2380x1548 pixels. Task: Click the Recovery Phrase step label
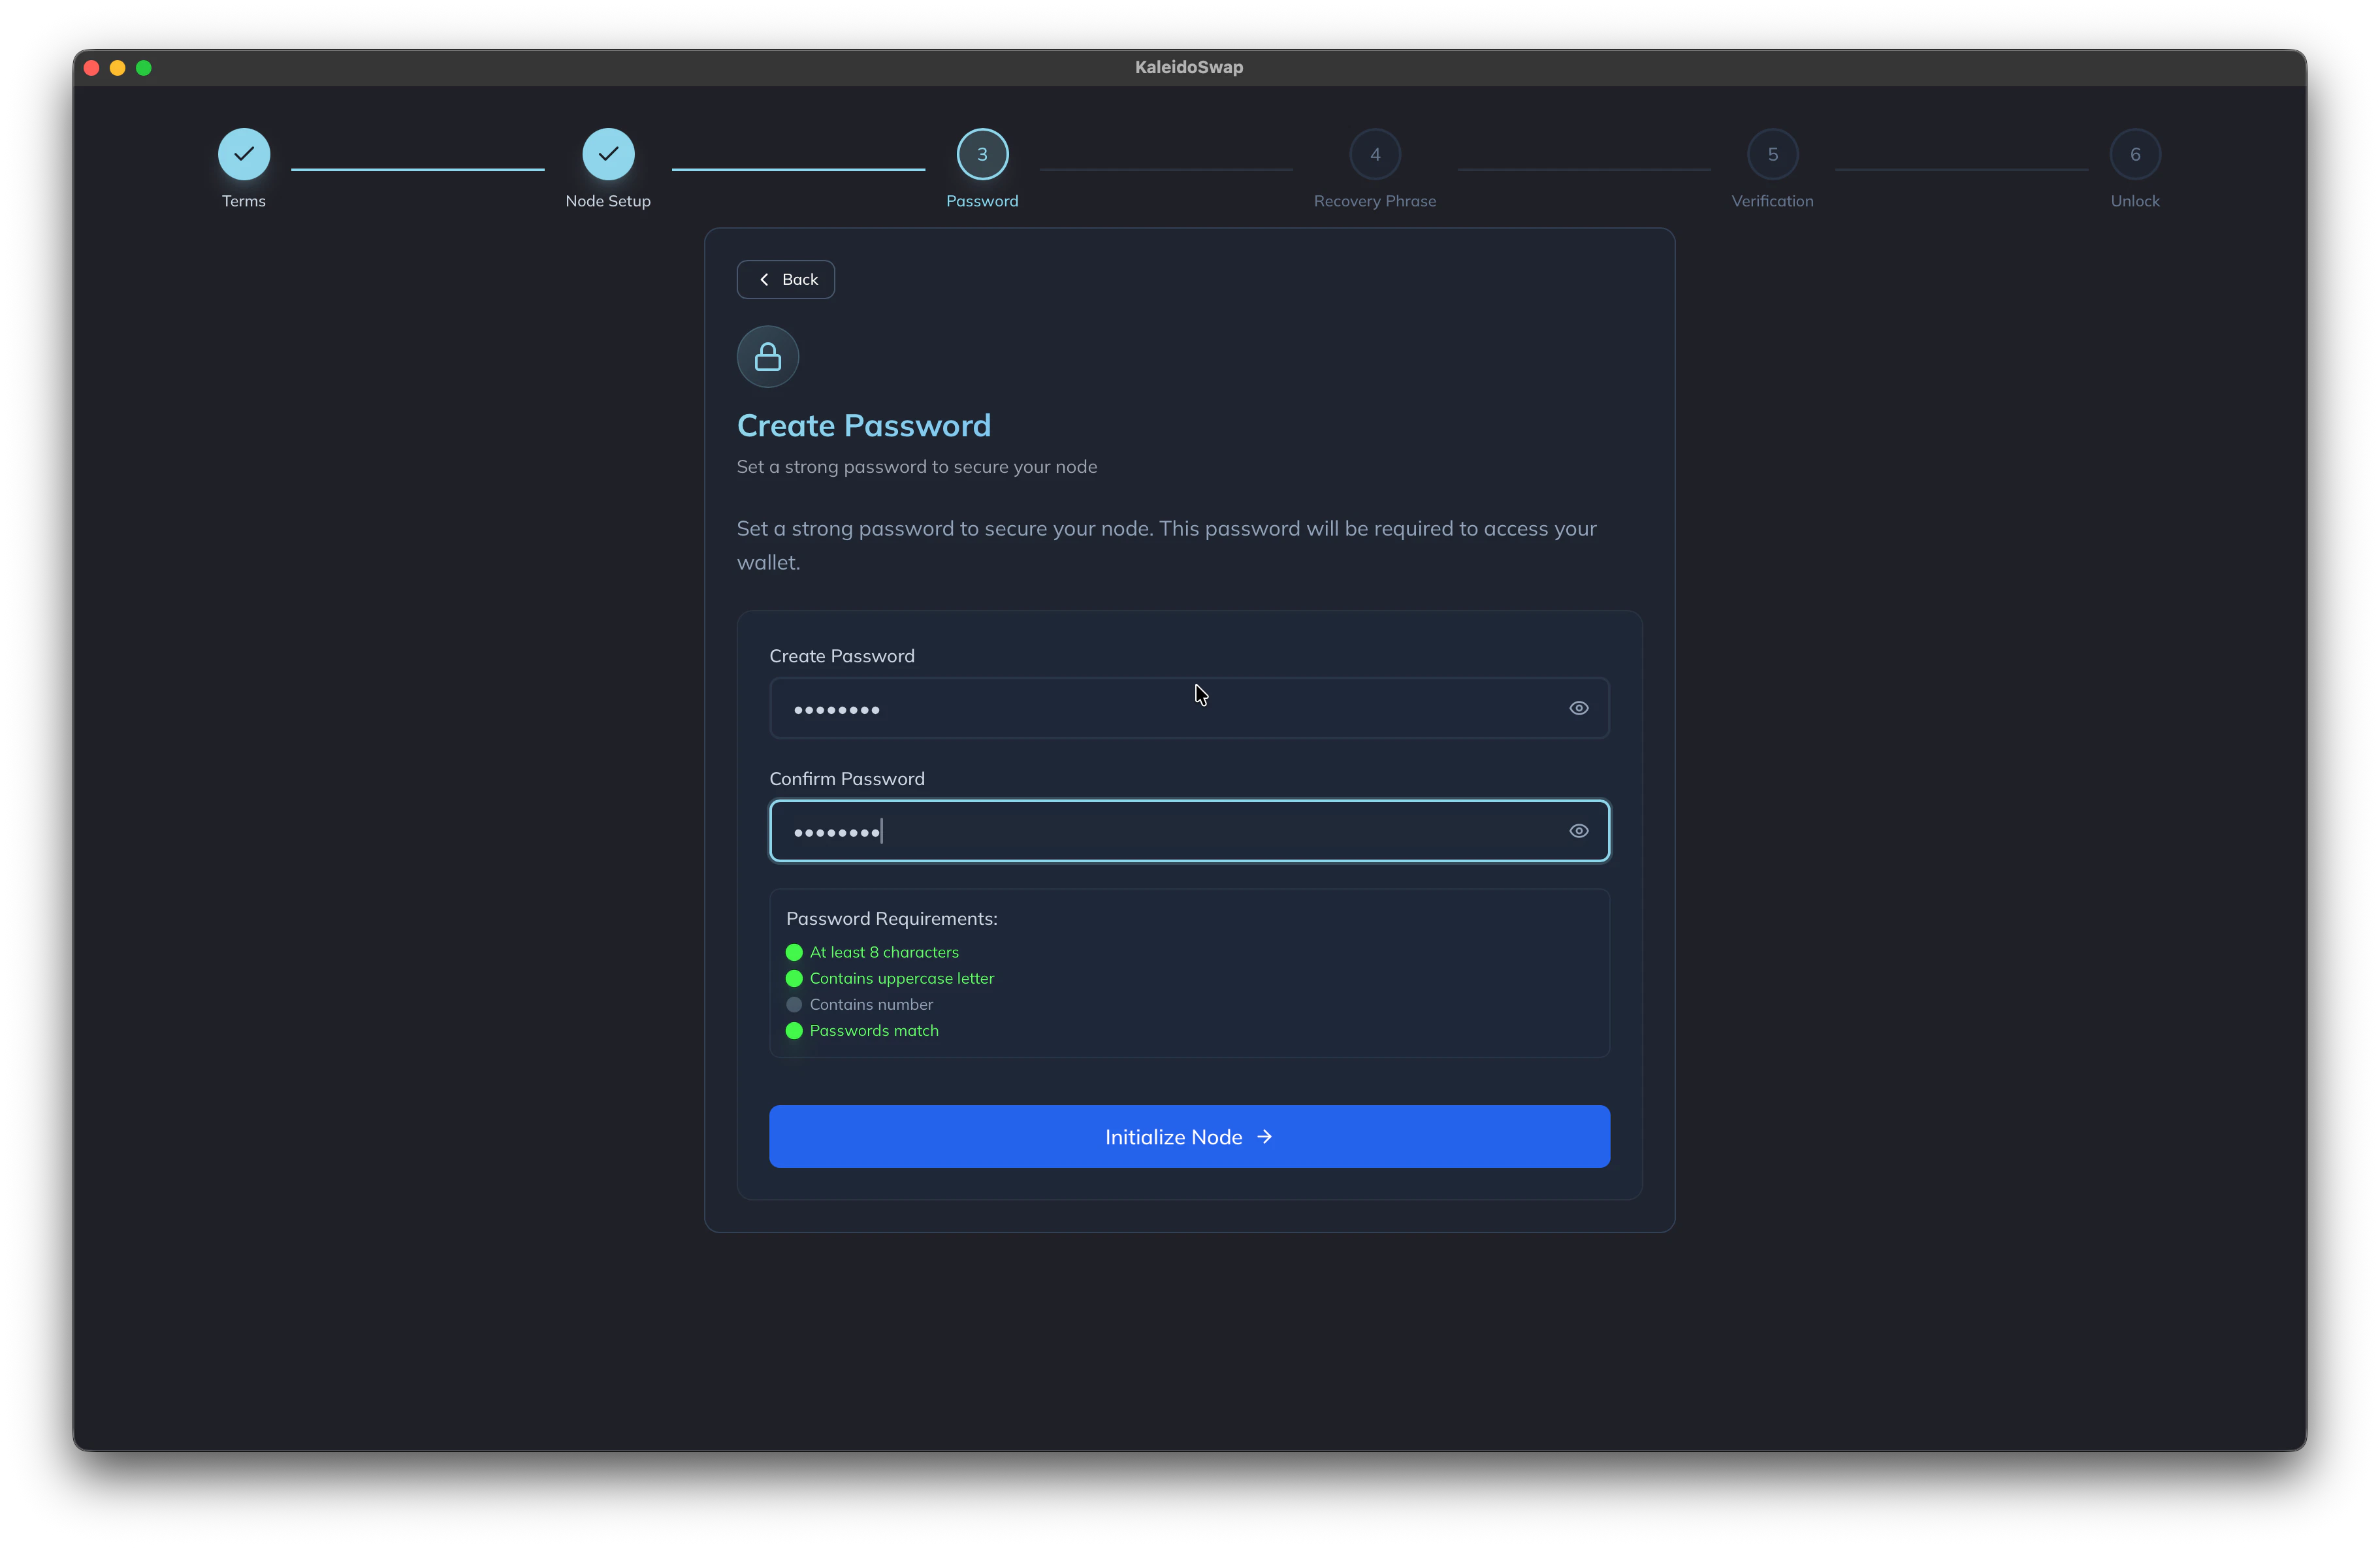(1375, 201)
